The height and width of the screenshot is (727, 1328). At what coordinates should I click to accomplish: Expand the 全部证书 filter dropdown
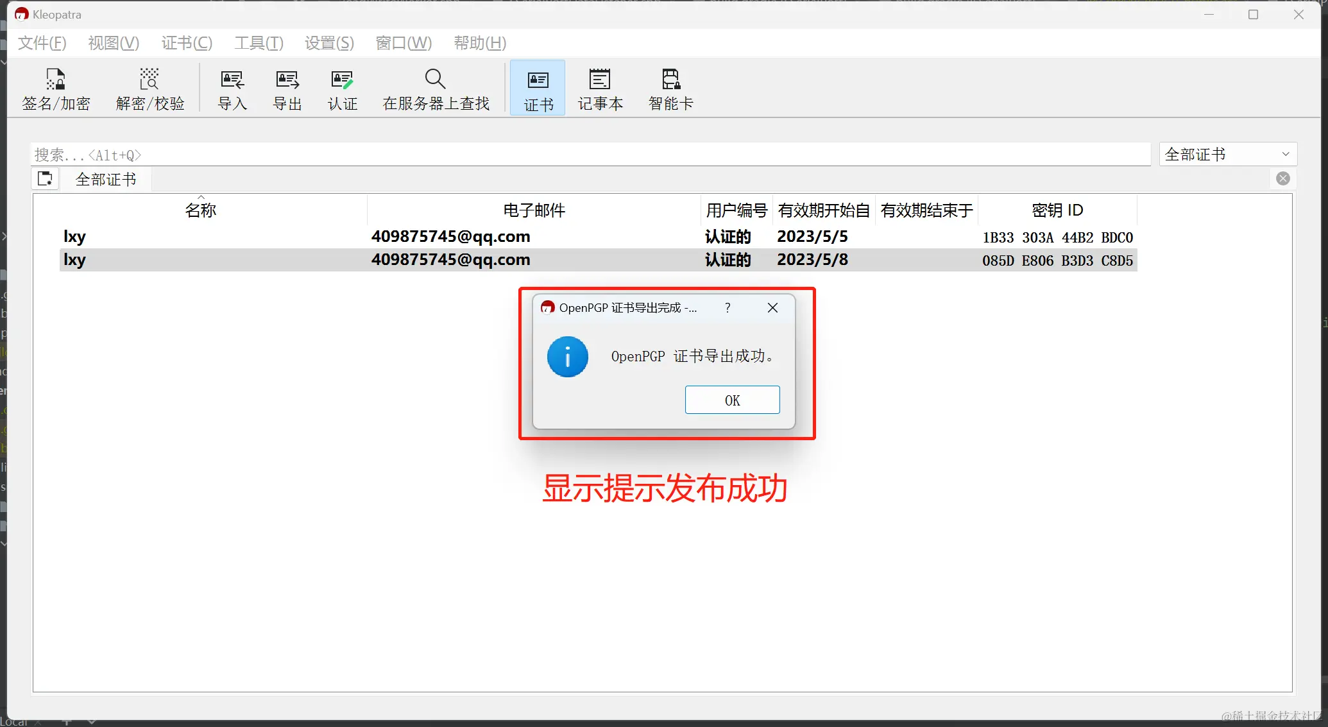(1227, 155)
